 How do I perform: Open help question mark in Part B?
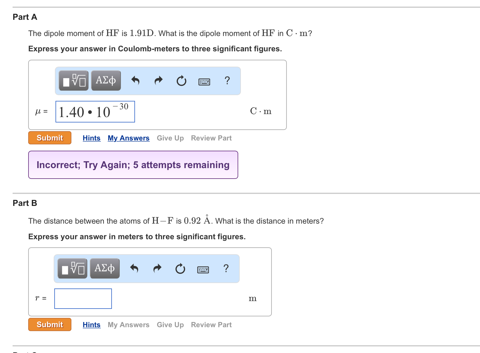226,268
